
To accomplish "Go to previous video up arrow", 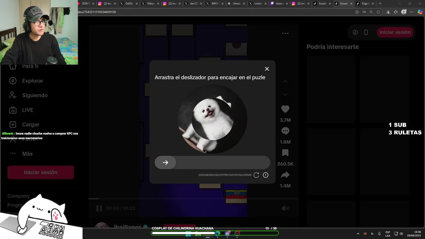I will [x=285, y=81].
